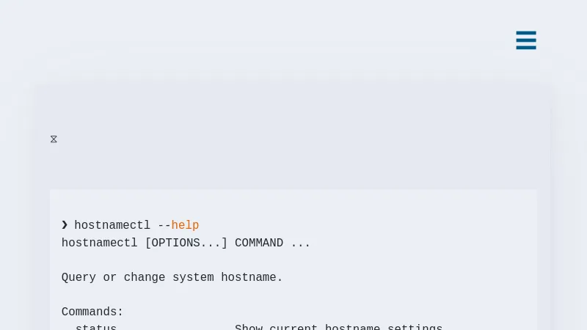587x330 pixels.
Task: Click "hostnamectl" in the usage line
Action: (x=99, y=243)
